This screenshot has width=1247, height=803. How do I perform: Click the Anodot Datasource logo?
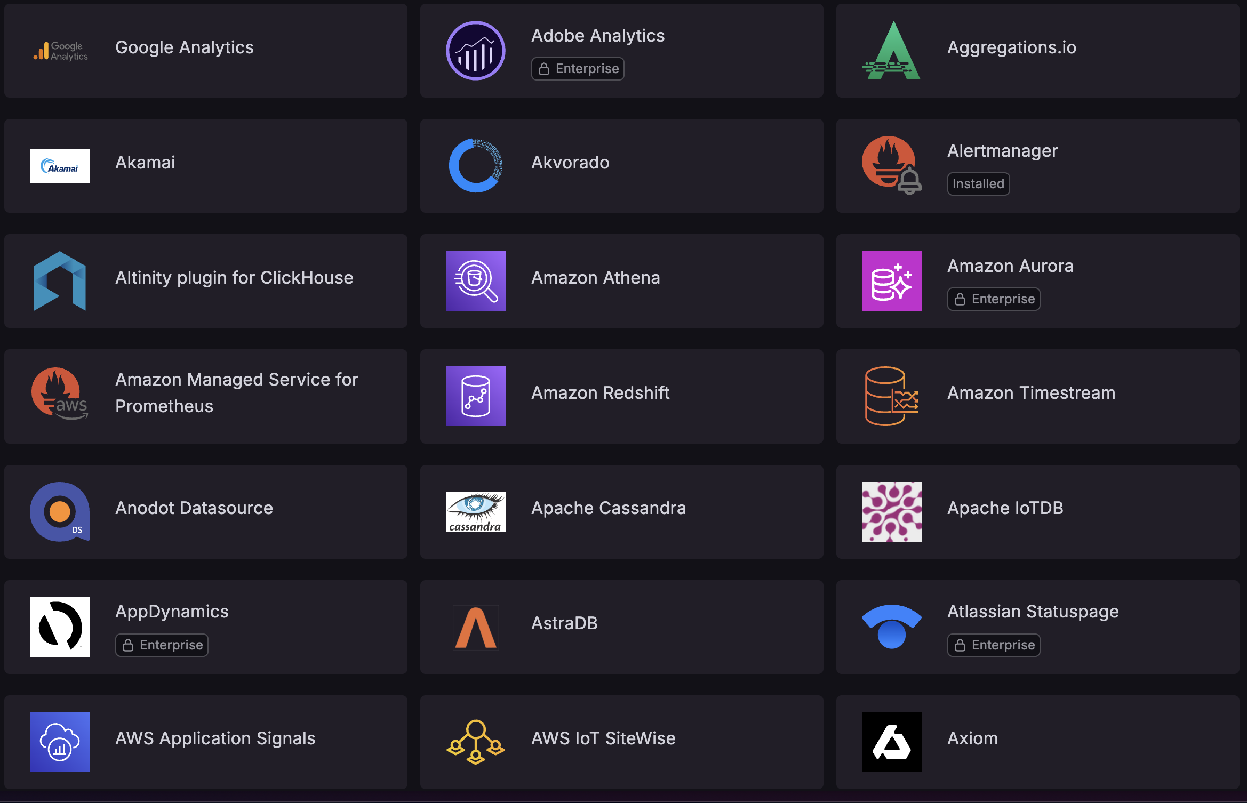tap(60, 512)
